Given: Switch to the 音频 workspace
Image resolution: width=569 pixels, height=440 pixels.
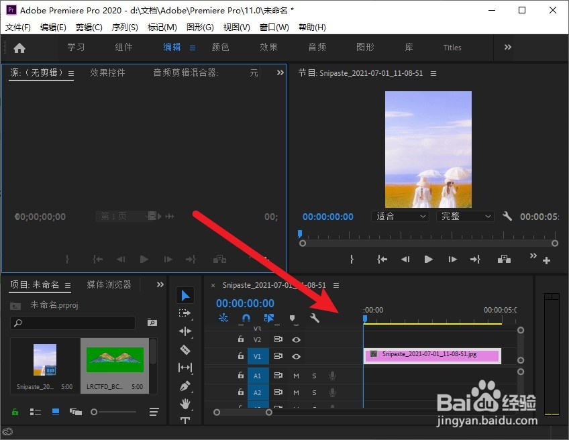Looking at the screenshot, I should [x=317, y=47].
